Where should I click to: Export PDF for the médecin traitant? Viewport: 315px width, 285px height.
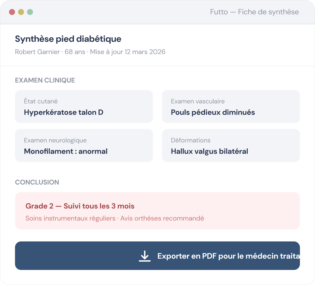(157, 256)
